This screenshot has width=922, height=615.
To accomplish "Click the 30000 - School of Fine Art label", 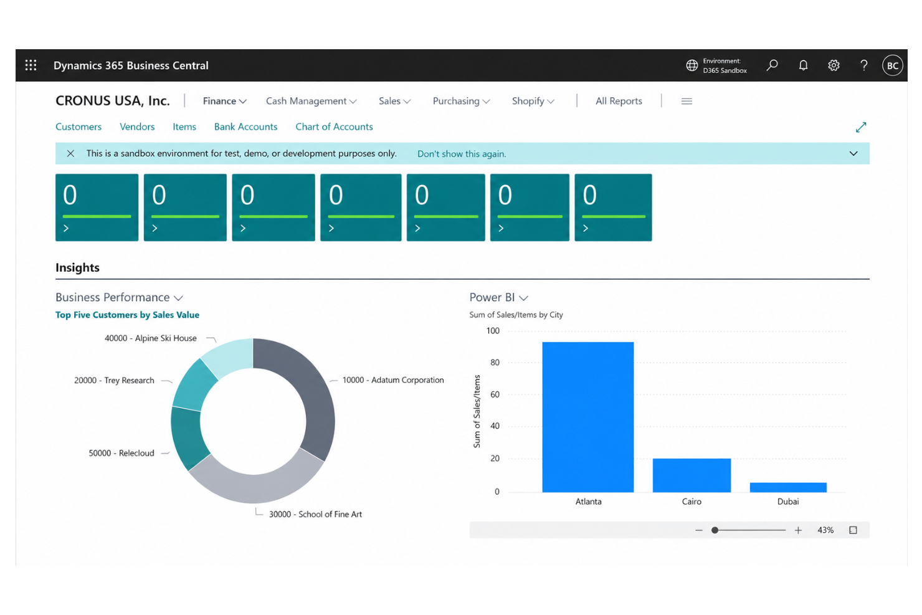I will (x=315, y=514).
